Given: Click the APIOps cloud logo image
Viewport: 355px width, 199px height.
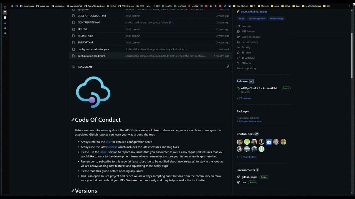Looking at the screenshot, I should tap(93, 92).
